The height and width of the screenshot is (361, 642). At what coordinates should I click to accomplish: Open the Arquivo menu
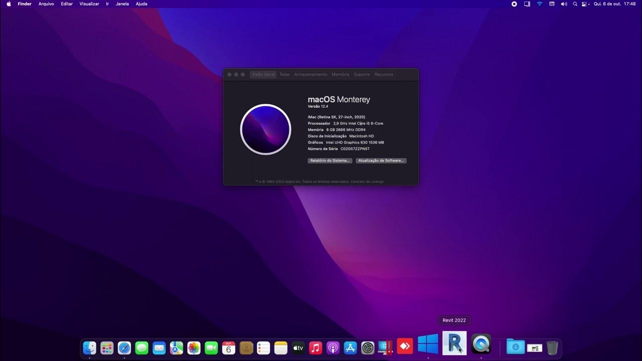point(46,4)
